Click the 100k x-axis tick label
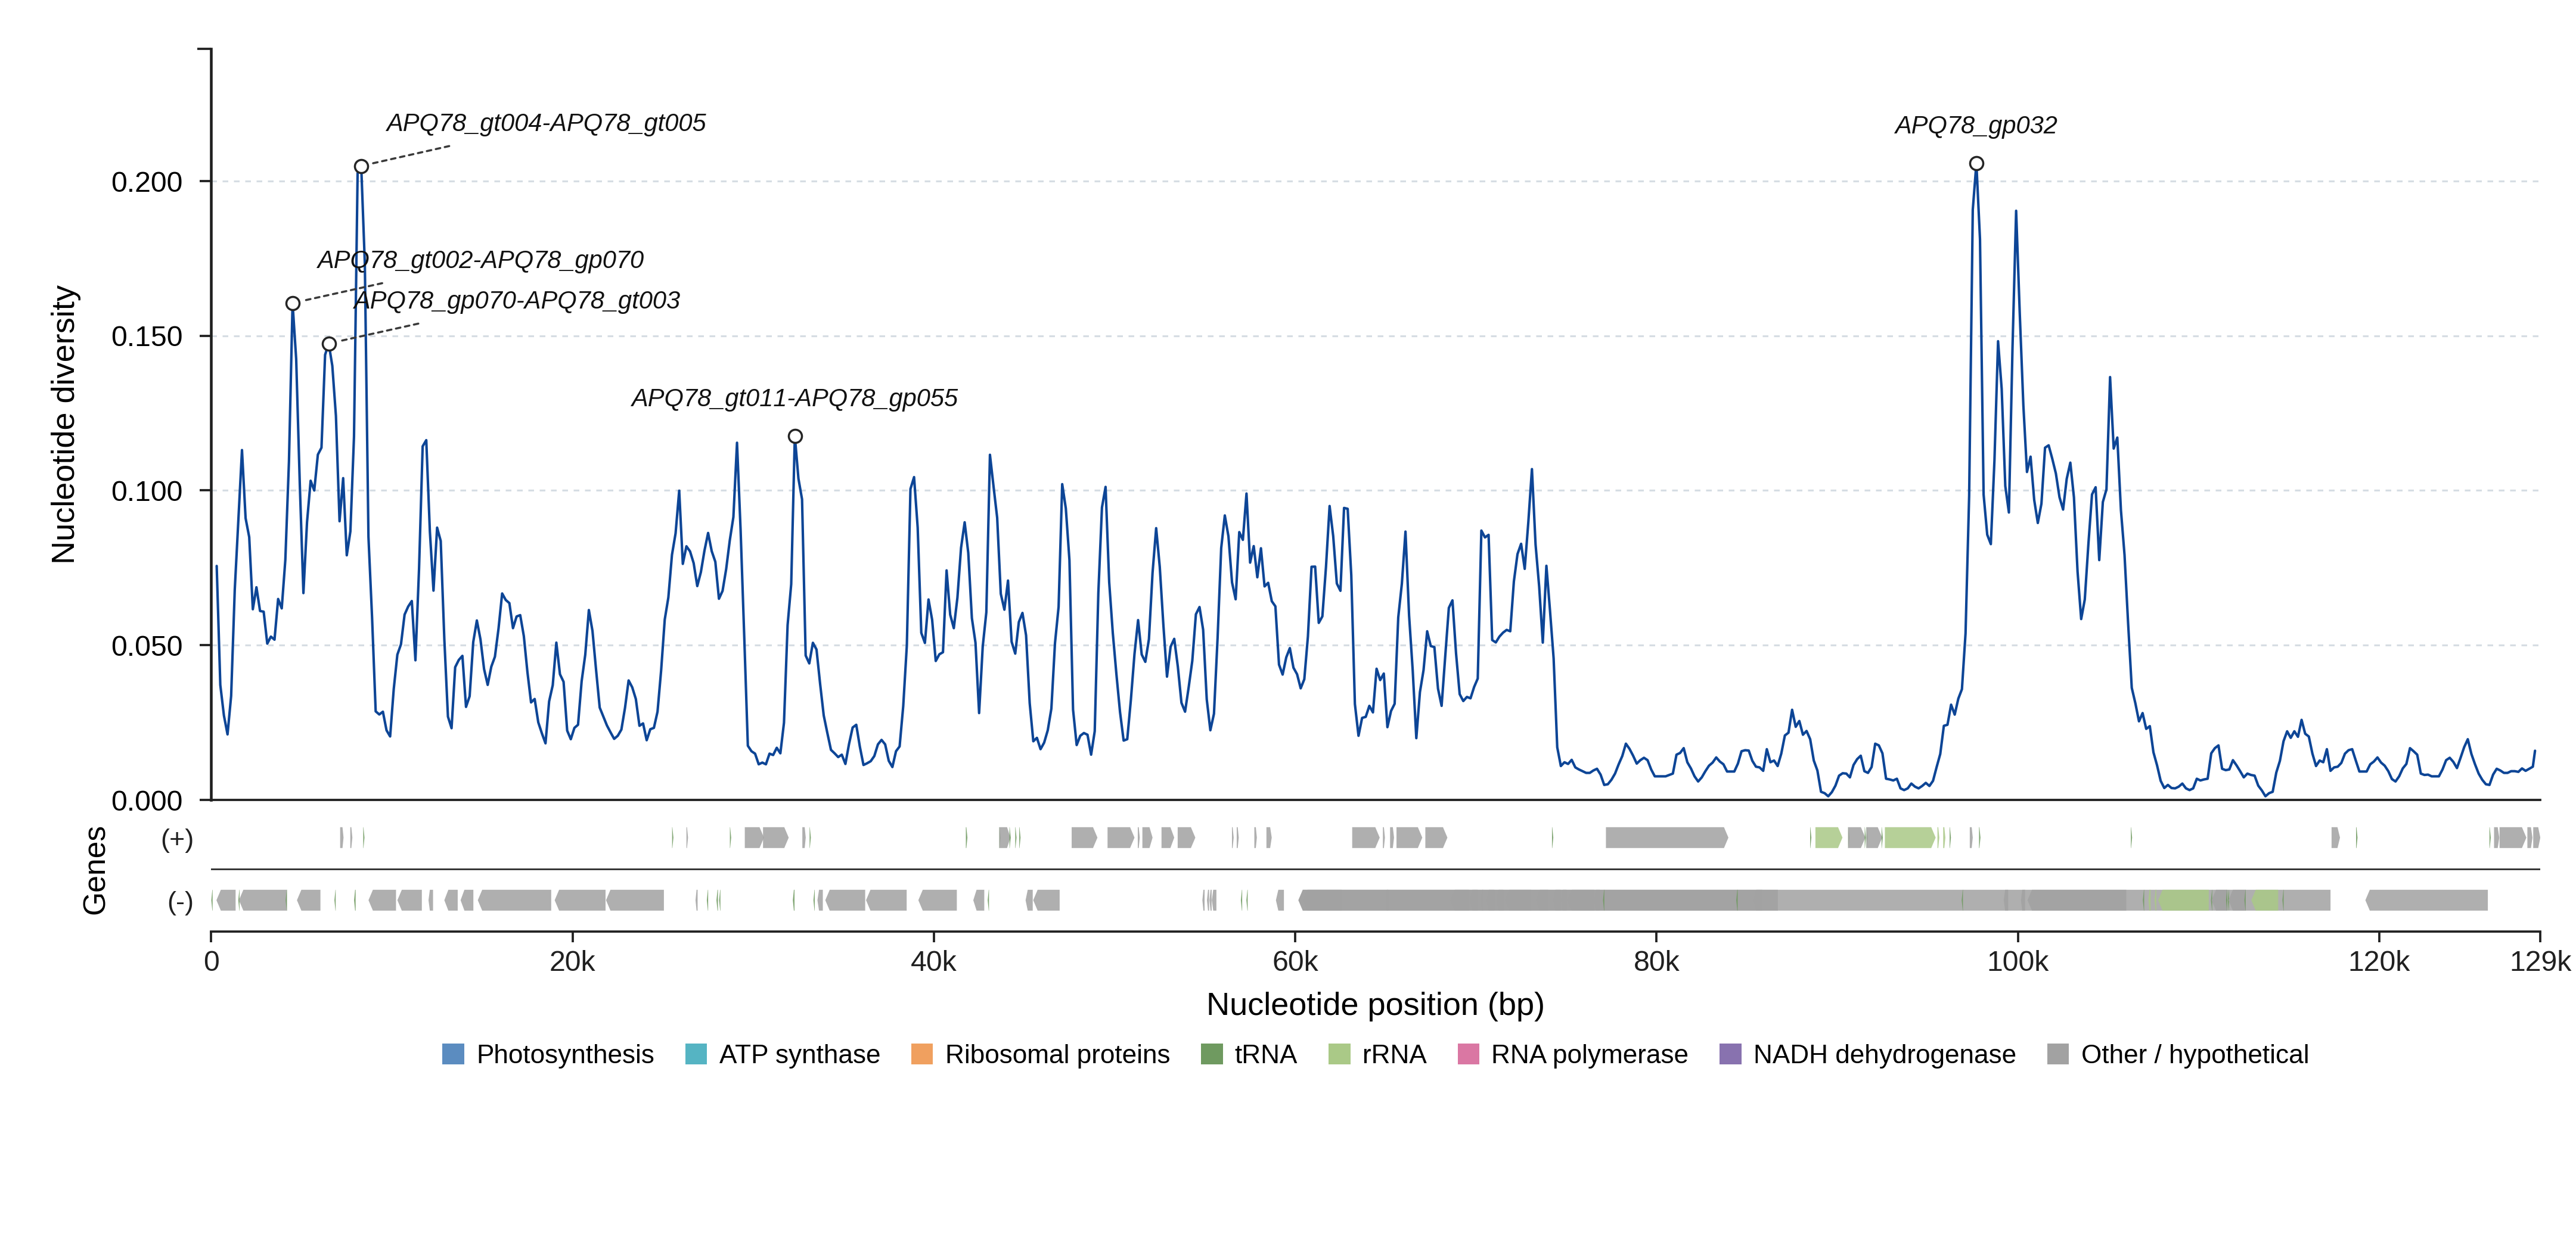 pyautogui.click(x=2017, y=961)
